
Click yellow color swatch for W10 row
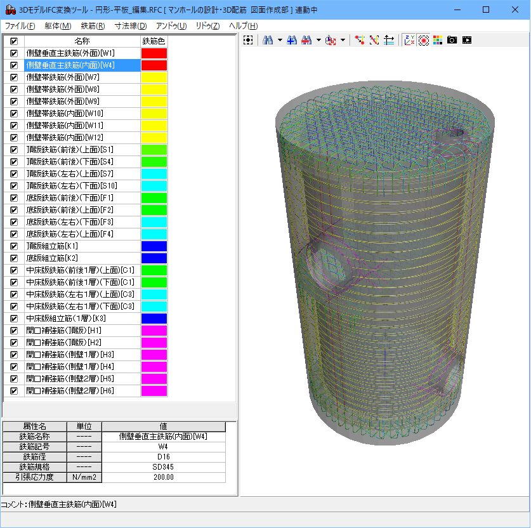pyautogui.click(x=154, y=114)
